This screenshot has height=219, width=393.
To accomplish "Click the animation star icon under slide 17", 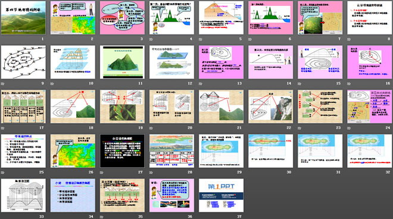I will [2, 128].
